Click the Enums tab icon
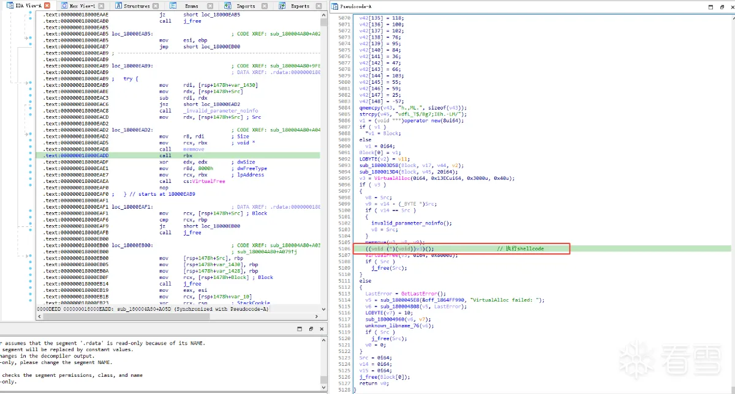This screenshot has height=394, width=735. pos(173,6)
